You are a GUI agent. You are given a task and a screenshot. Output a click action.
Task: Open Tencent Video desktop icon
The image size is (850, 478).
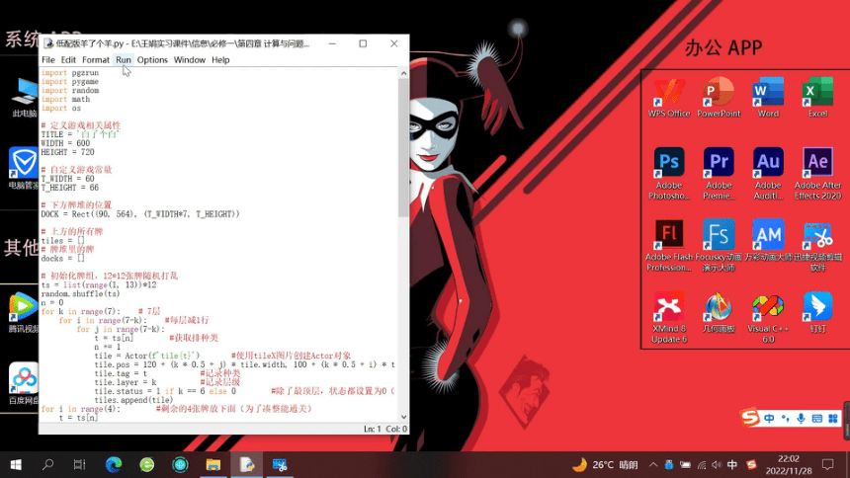(24, 312)
